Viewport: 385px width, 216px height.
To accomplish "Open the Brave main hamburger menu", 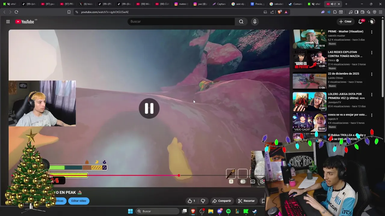I will point(380,12).
